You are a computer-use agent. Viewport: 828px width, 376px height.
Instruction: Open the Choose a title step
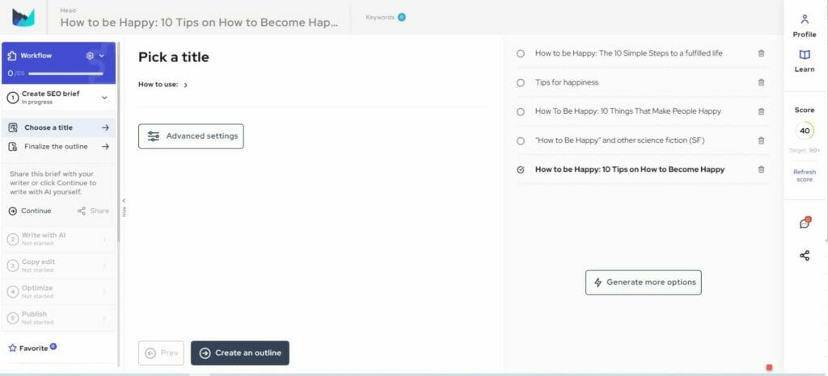coord(58,127)
